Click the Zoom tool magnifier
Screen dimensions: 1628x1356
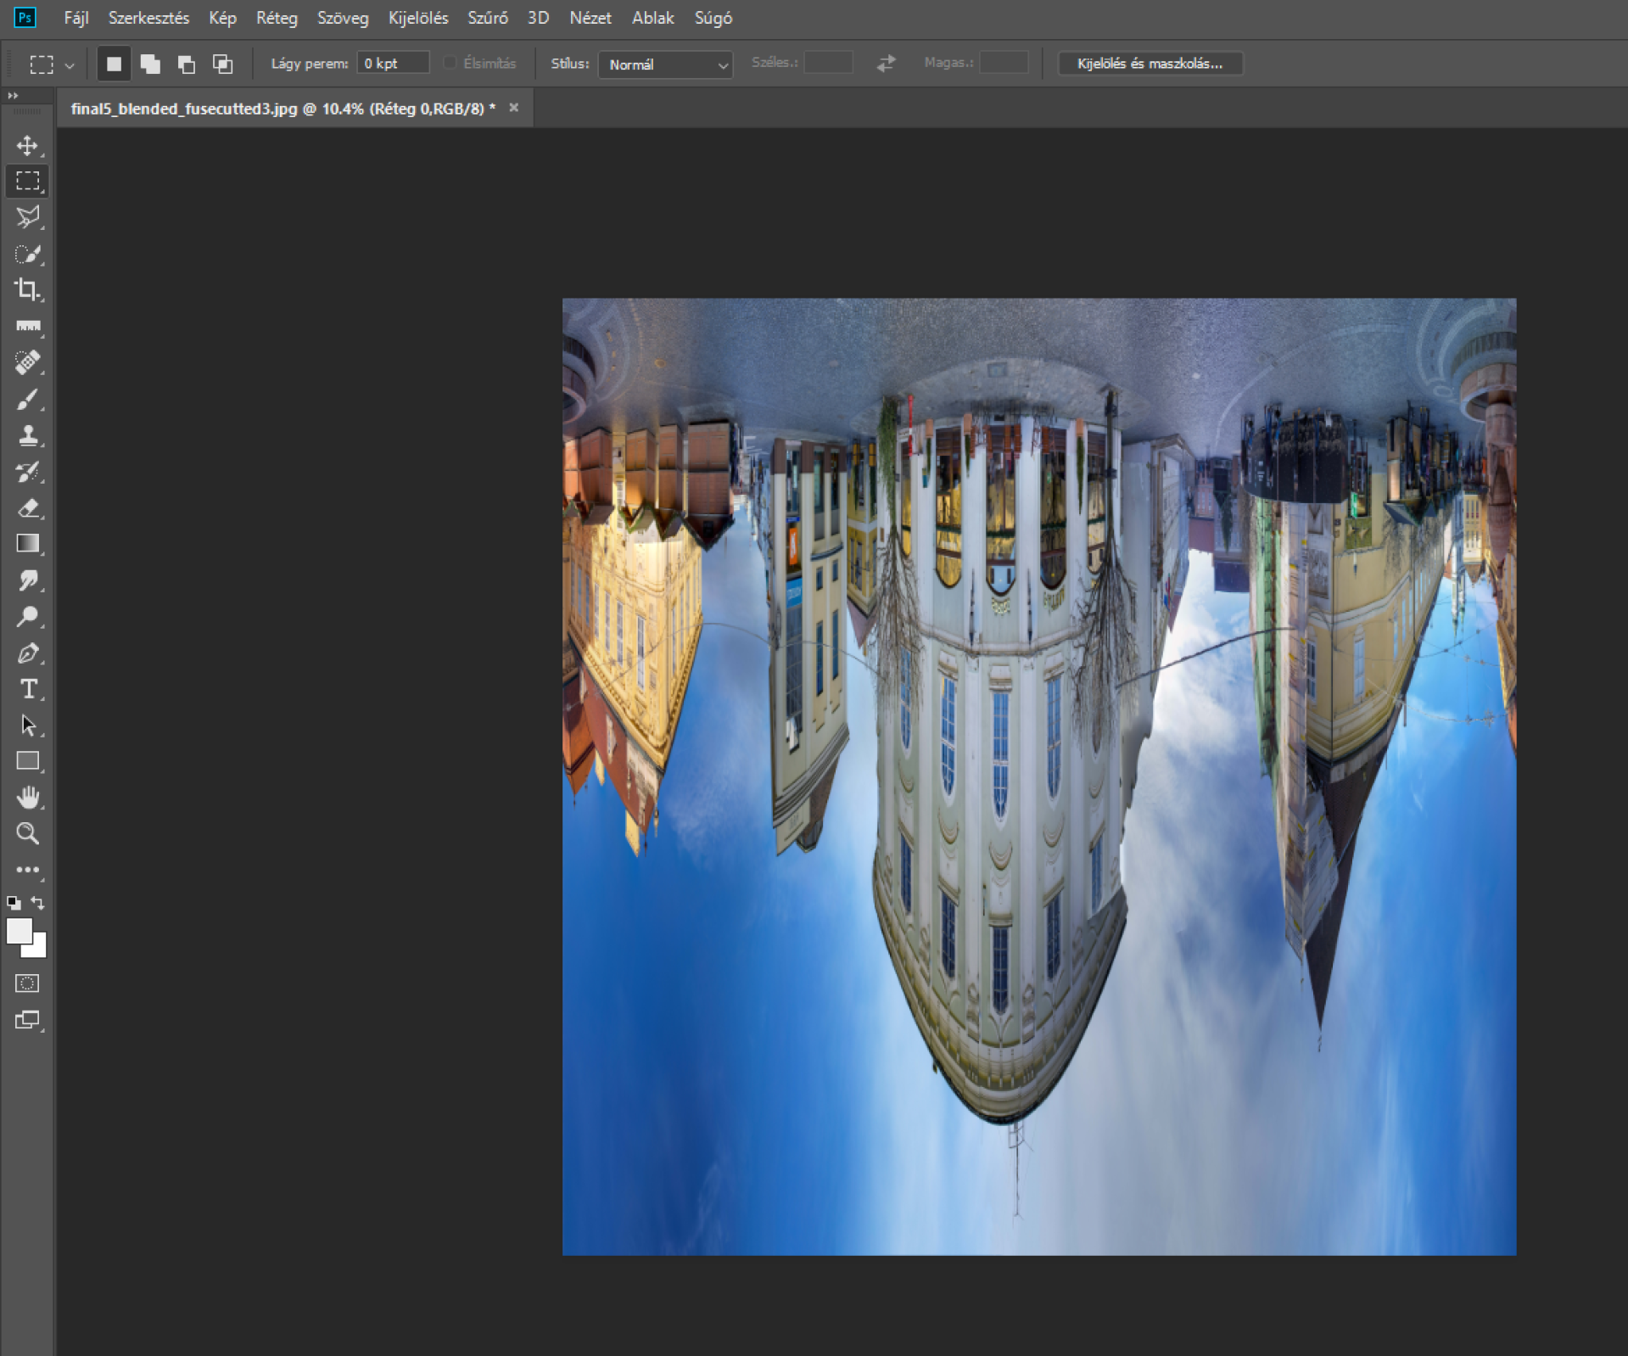point(27,834)
